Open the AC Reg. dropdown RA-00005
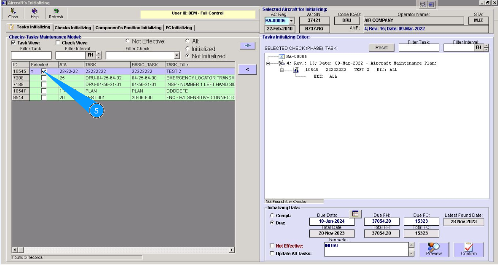This screenshot has width=498, height=267. coord(291,21)
